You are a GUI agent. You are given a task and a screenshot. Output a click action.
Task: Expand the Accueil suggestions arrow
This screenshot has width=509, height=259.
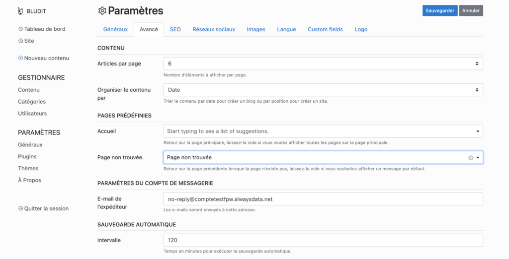click(x=478, y=131)
